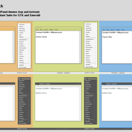Click Bubble Green window title "Verdant - Leafpad"
Viewport: 132px width, 132px height.
point(45,84)
